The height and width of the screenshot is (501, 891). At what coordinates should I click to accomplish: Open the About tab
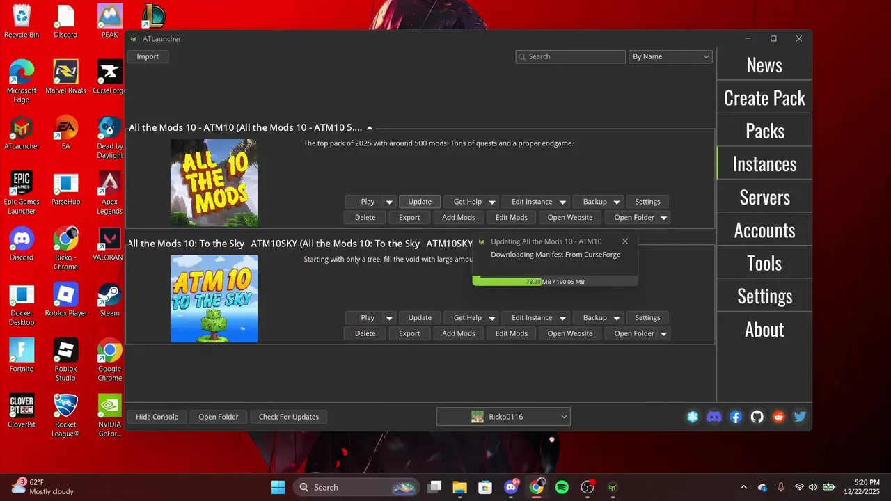(764, 329)
